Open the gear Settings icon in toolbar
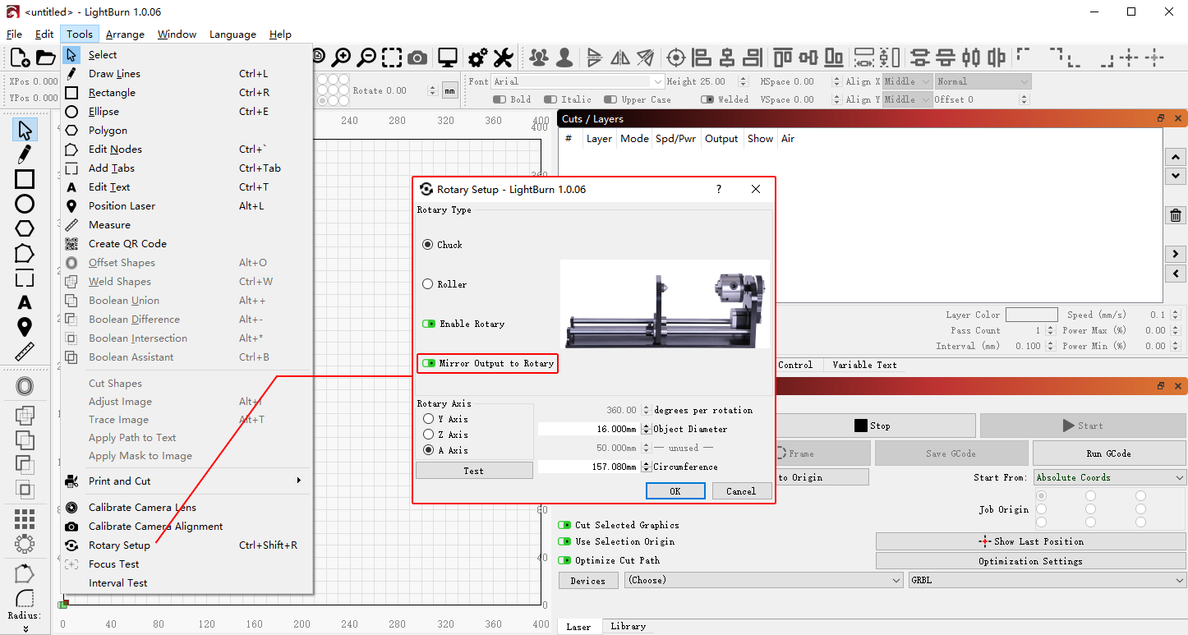Screen dimensions: 1188x635 (x=478, y=58)
